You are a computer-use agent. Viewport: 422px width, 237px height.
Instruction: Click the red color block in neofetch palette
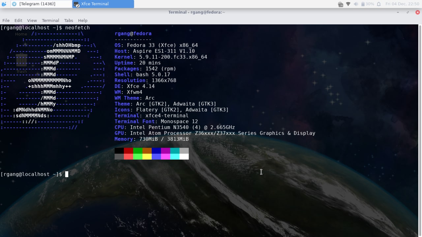coord(129,151)
